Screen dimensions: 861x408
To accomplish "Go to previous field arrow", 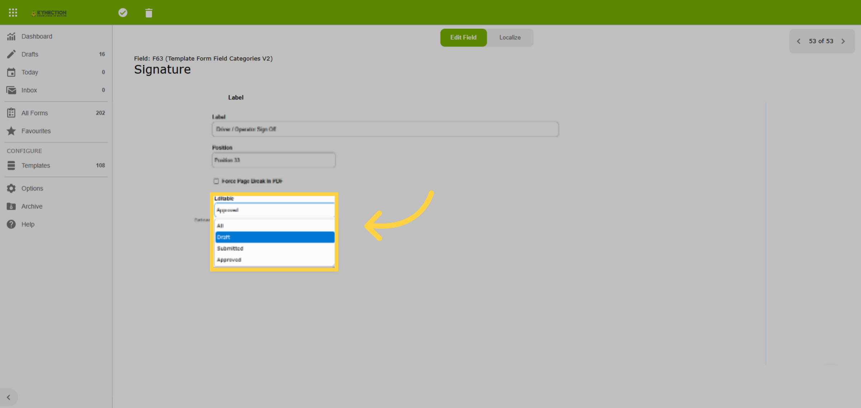I will [799, 41].
